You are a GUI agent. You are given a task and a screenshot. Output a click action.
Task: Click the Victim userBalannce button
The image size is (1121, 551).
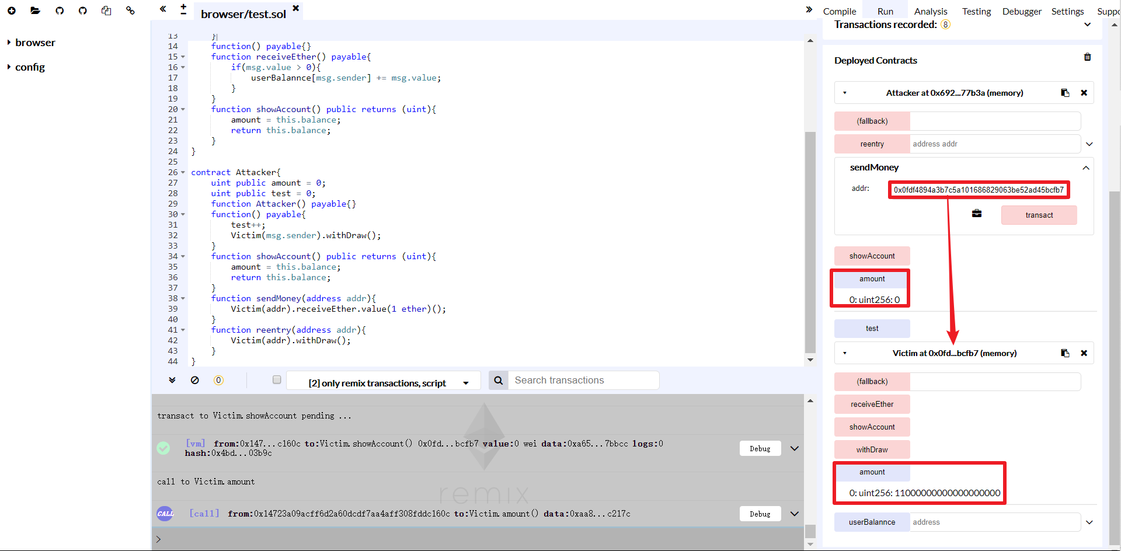click(x=872, y=522)
